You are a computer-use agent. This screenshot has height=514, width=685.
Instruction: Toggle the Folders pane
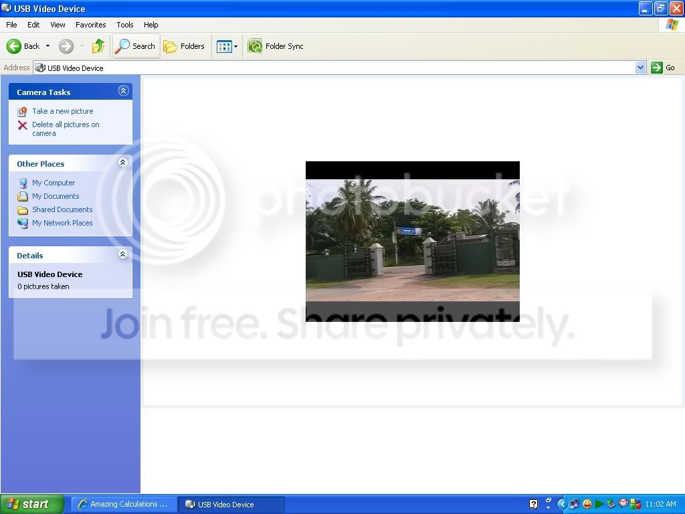185,46
